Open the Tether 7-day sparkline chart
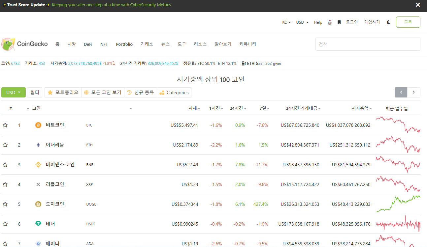427x247 pixels. pyautogui.click(x=398, y=224)
